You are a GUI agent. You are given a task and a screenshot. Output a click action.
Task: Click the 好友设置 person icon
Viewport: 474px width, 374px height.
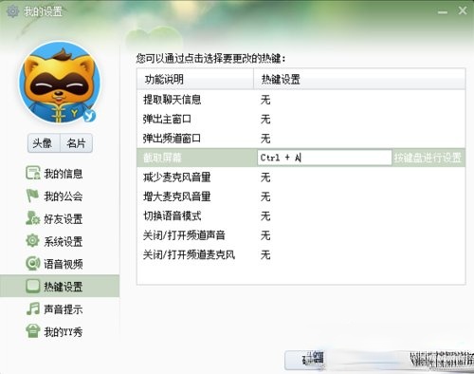pos(32,218)
